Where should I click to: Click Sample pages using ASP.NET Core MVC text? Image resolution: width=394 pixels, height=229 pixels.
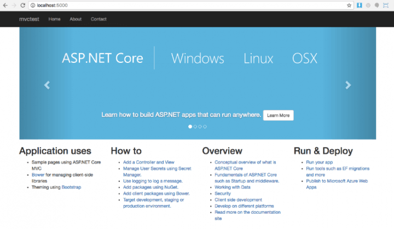[66, 166]
